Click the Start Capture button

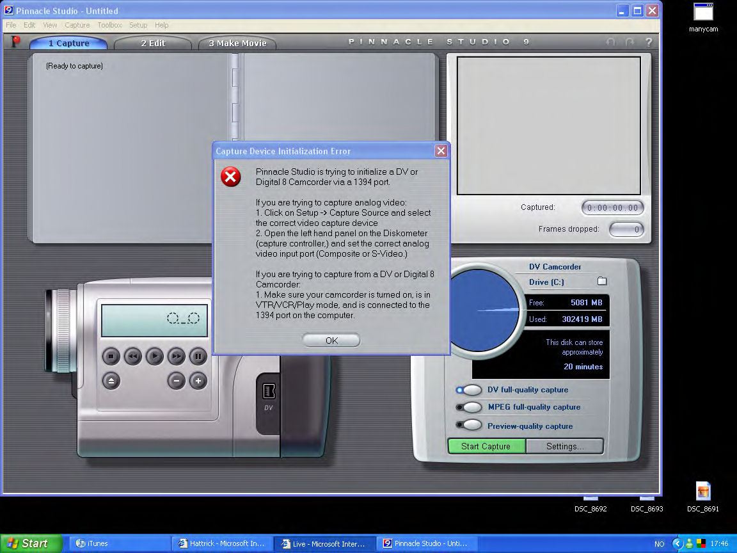486,446
